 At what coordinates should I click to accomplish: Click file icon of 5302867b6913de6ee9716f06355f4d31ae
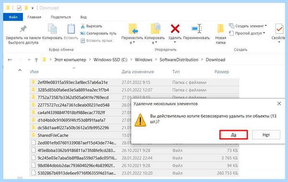click(33, 173)
